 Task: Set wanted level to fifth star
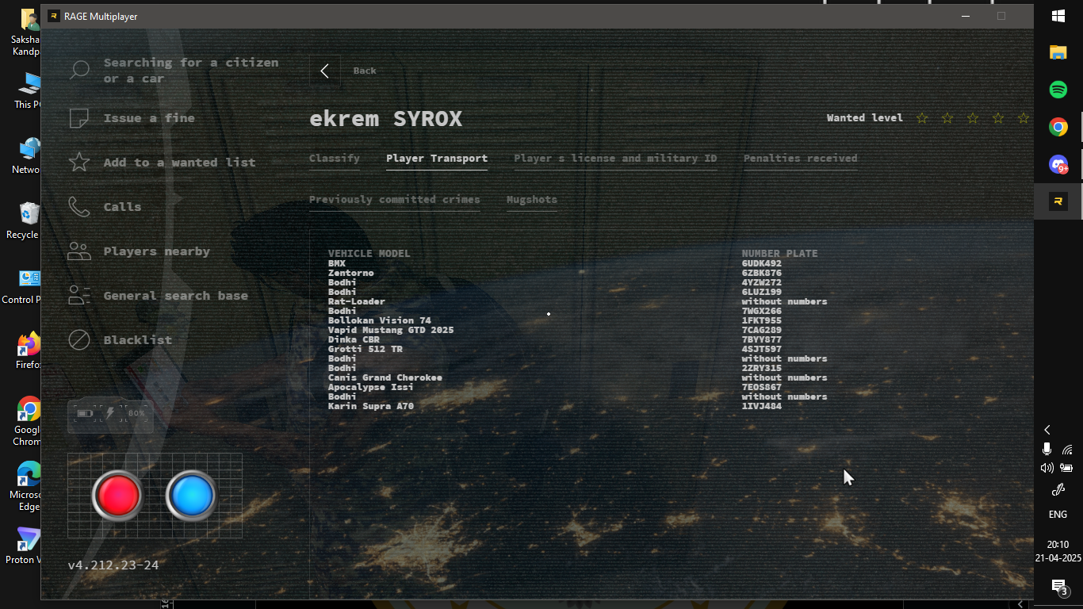click(x=1024, y=118)
